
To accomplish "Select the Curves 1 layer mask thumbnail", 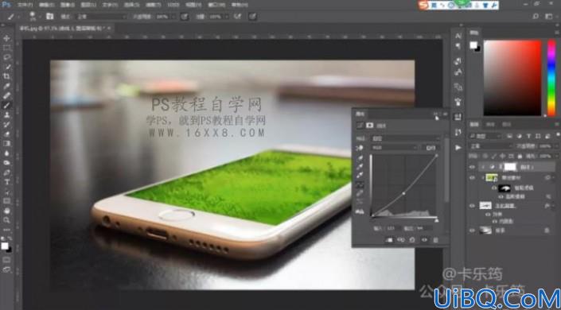I will (510, 167).
